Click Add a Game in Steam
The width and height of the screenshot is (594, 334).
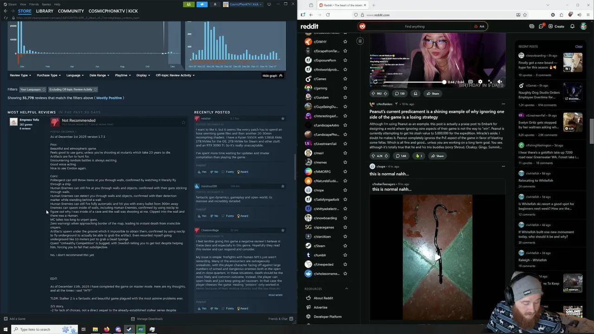(x=14, y=319)
